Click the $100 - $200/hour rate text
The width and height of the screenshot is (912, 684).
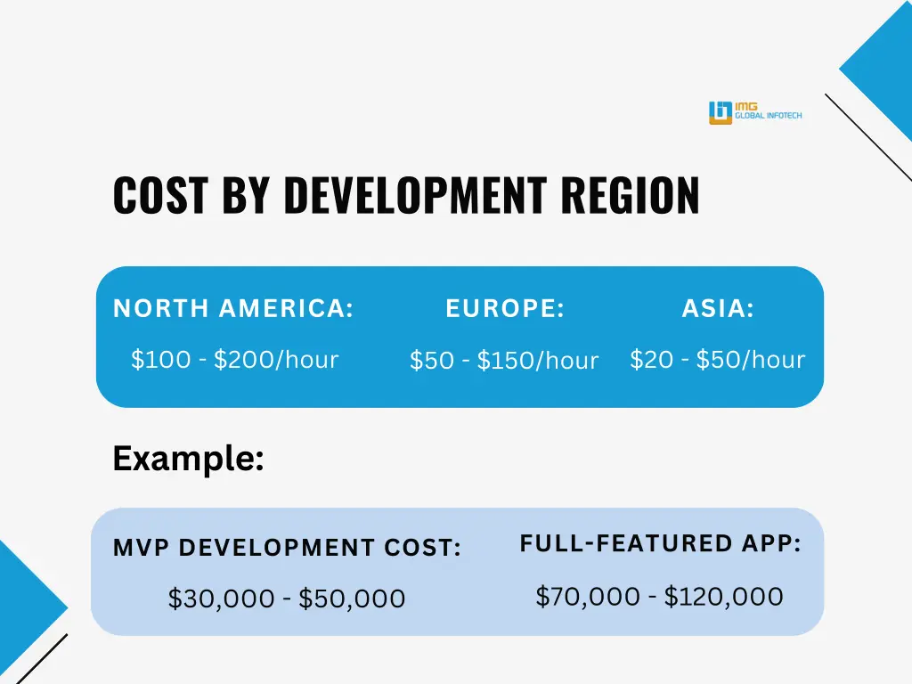point(236,360)
